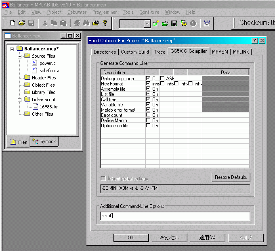Image resolution: width=275 pixels, height=251 pixels.
Task: Switch to the Trace tab
Action: tap(160, 52)
